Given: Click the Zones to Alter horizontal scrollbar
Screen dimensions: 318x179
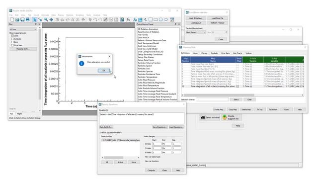Looking at the screenshot, I should 120,158.
